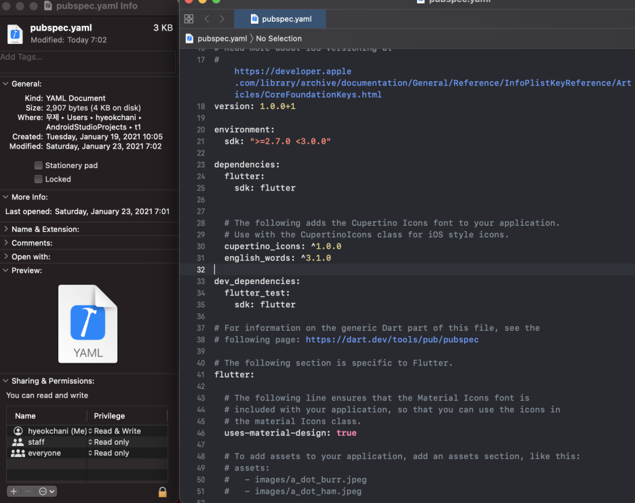Viewport: 635px width, 503px height.
Task: Click the environment: line
Action: [x=245, y=130]
